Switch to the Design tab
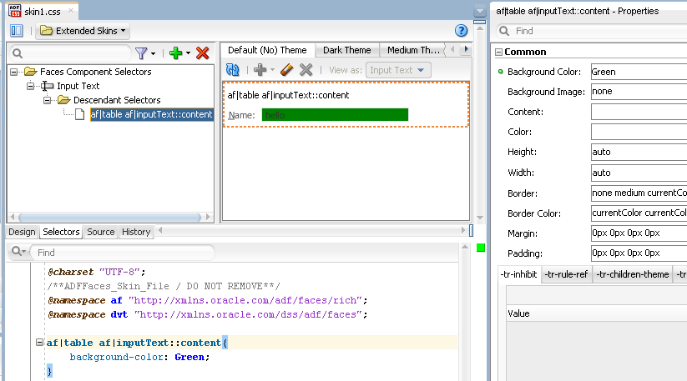Screen dimensions: 687x381 [22, 232]
